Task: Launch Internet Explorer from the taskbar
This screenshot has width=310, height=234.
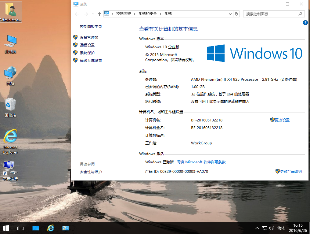Action: [x=51, y=228]
